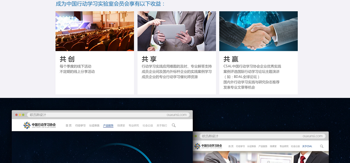Open the tablet business photo above 共享
The width and height of the screenshot is (350, 163).
tap(177, 31)
